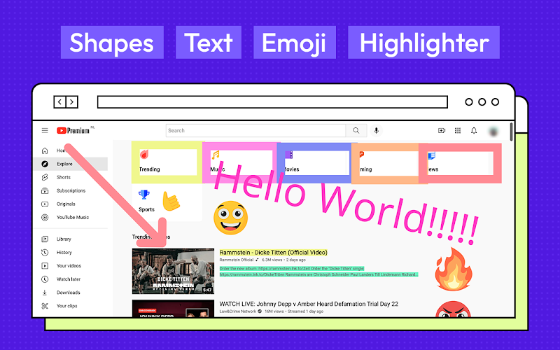This screenshot has width=560, height=350.
Task: Open the account avatar menu
Action: click(x=493, y=131)
